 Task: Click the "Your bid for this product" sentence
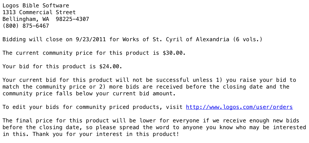click(x=62, y=66)
